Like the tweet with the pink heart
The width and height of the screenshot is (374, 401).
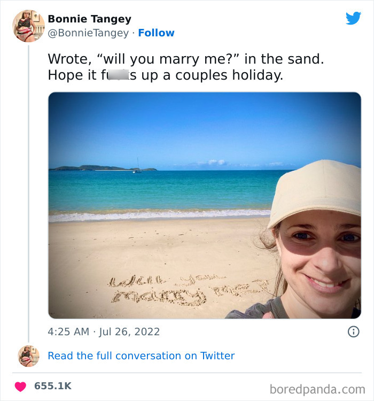[20, 386]
